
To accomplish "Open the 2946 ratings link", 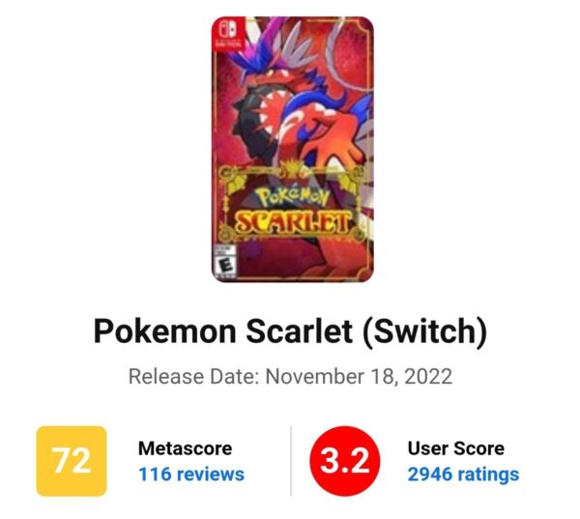I will (463, 475).
